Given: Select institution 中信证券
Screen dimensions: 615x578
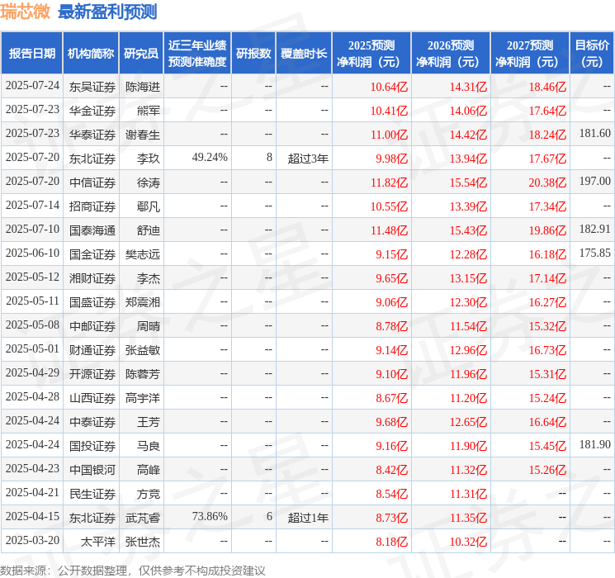Looking at the screenshot, I should 92,182.
